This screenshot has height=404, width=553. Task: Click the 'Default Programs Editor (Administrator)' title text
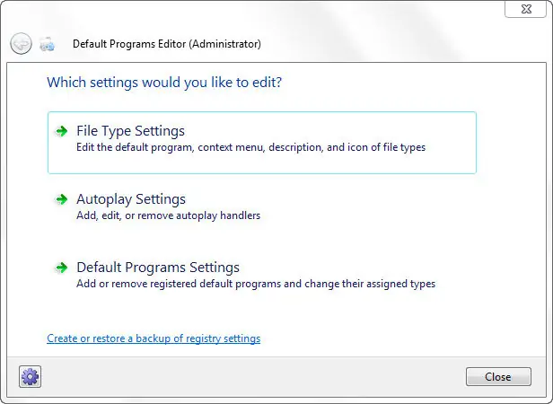click(x=167, y=43)
